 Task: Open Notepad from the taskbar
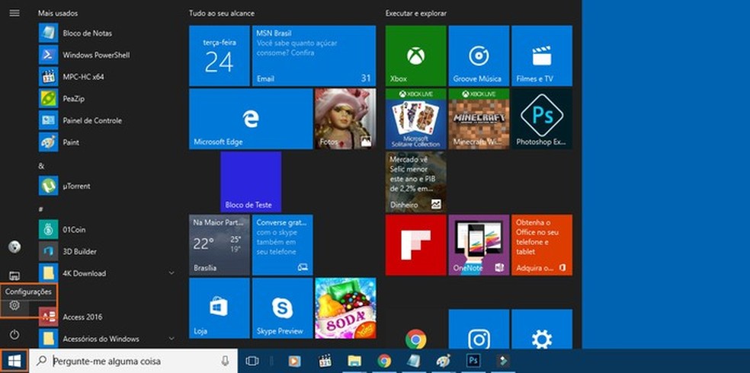tap(414, 361)
